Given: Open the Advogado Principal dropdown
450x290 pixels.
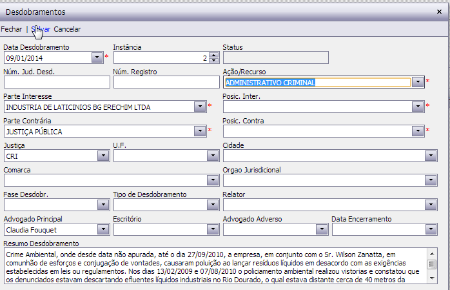Looking at the screenshot, I should 103,229.
